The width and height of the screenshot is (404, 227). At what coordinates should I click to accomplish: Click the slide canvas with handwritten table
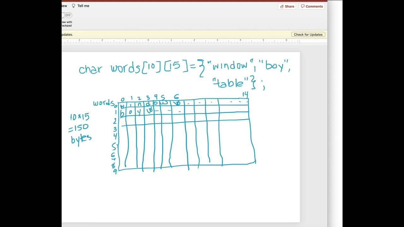(x=181, y=137)
